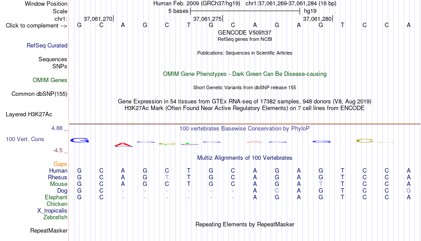Click the -4.5 PhyloP minimum value
This screenshot has width=421, height=241.
click(x=58, y=150)
